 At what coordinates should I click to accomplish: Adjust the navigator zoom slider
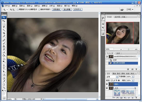128,49
